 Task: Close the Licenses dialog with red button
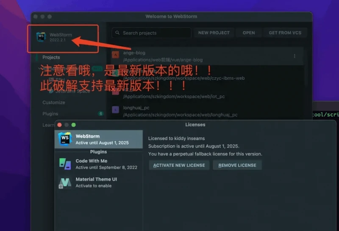tap(60, 125)
